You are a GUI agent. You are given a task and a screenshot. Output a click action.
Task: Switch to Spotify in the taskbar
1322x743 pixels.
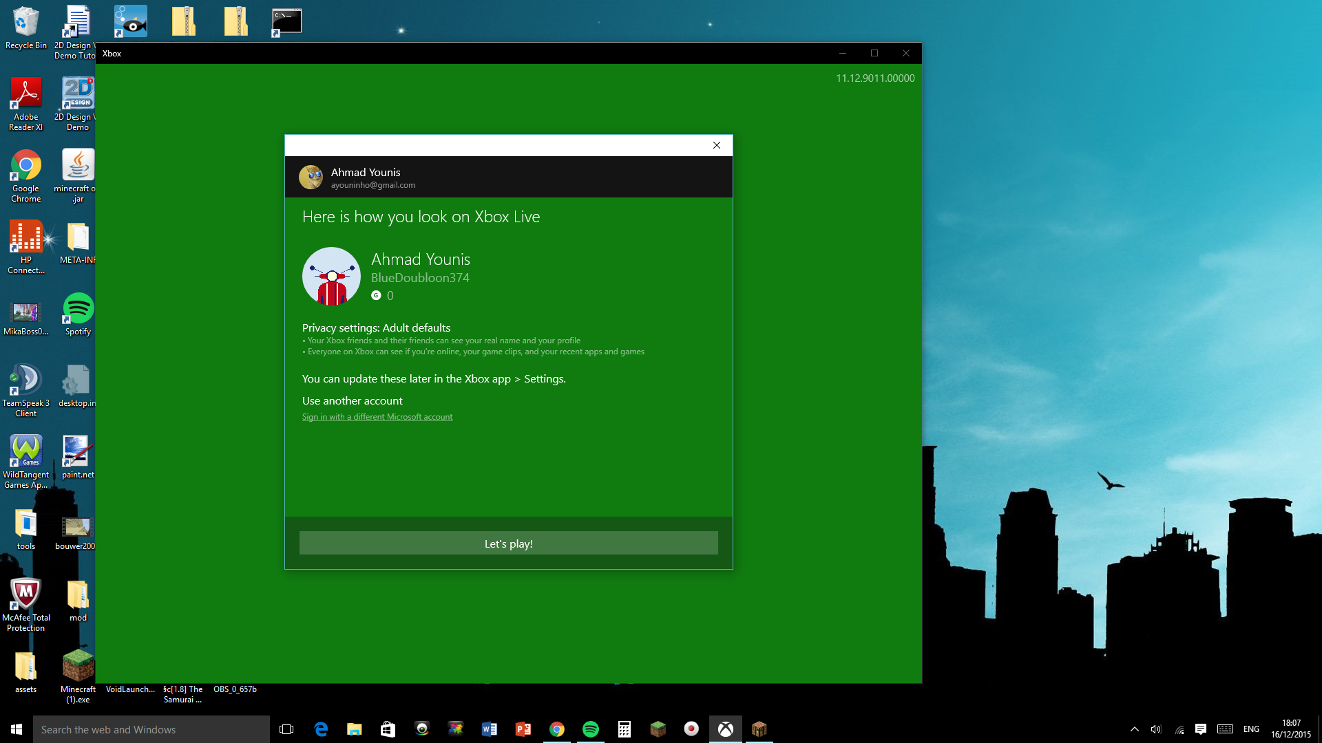coord(591,729)
